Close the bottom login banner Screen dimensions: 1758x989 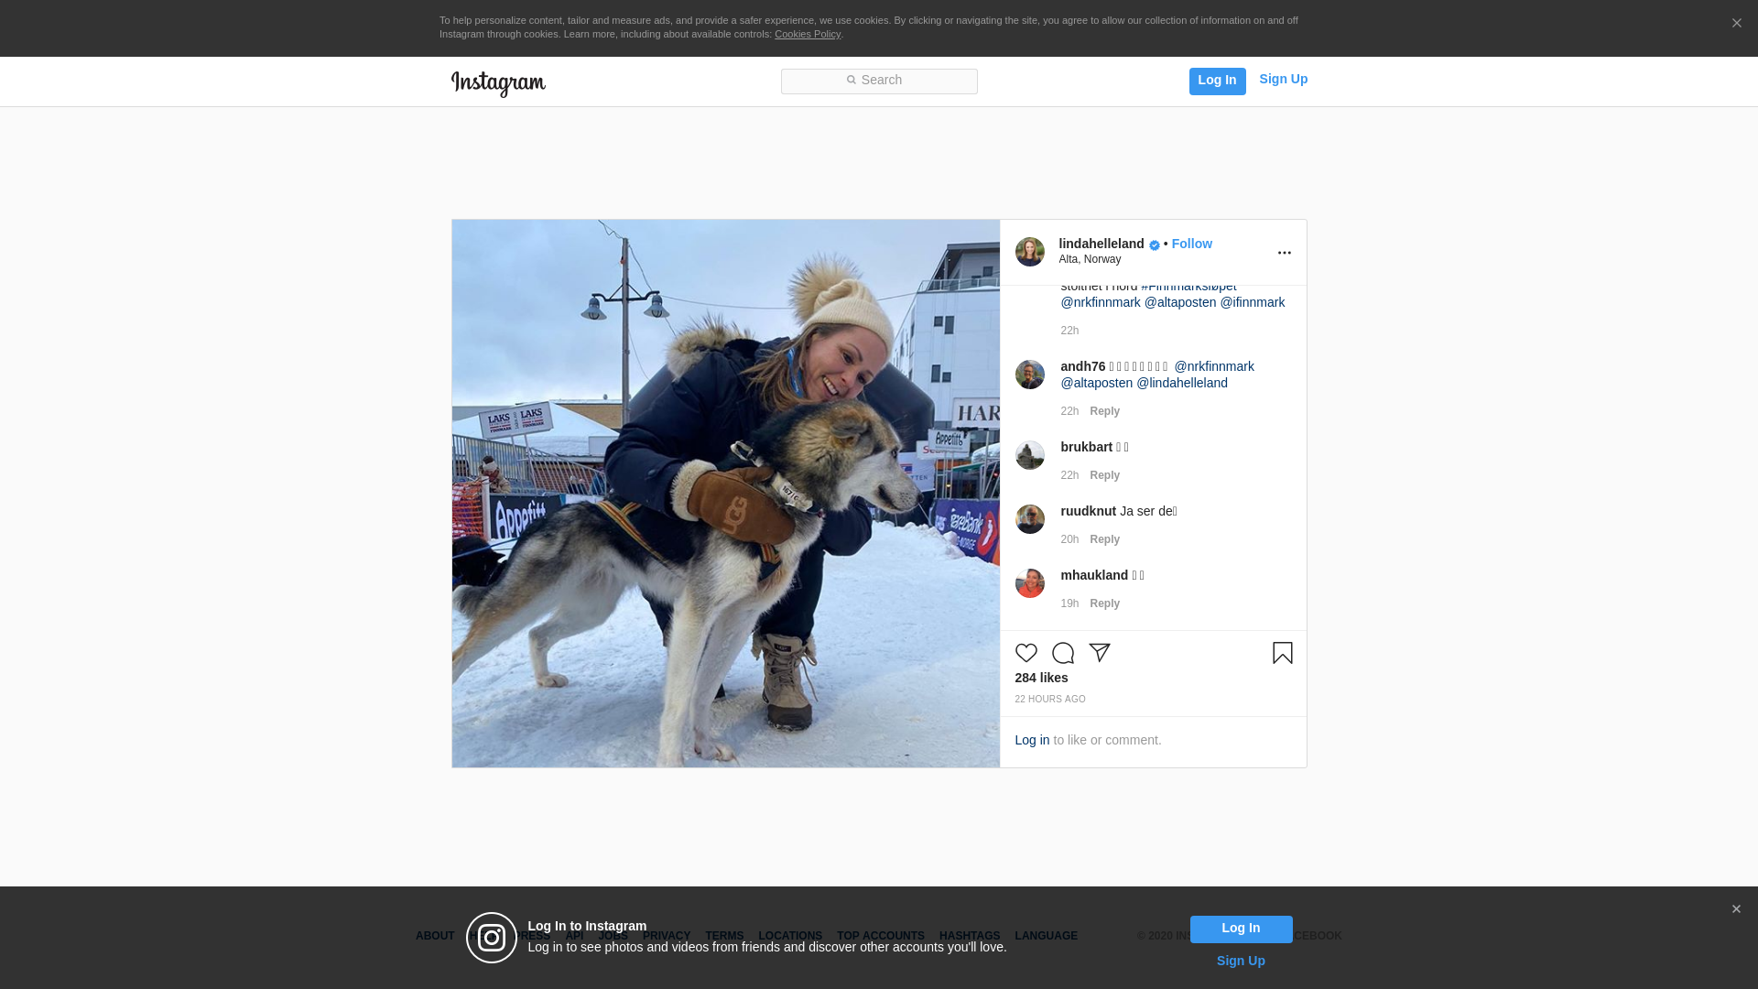tap(1736, 909)
